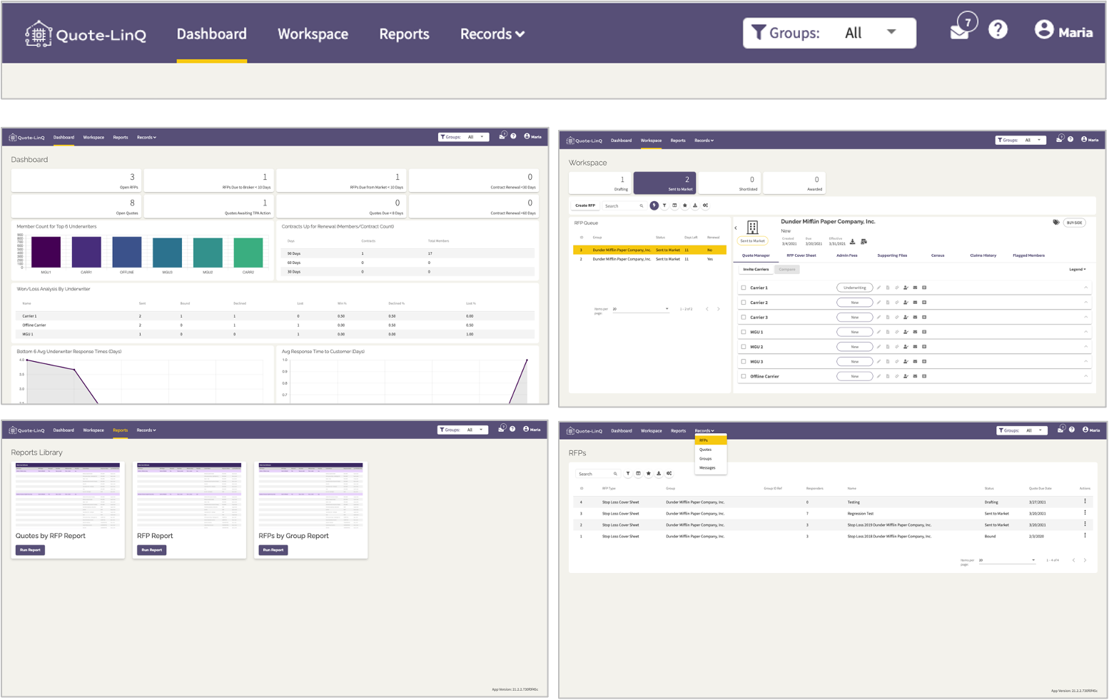Open three-dots actions for the Testing RFP row

pos(1085,502)
